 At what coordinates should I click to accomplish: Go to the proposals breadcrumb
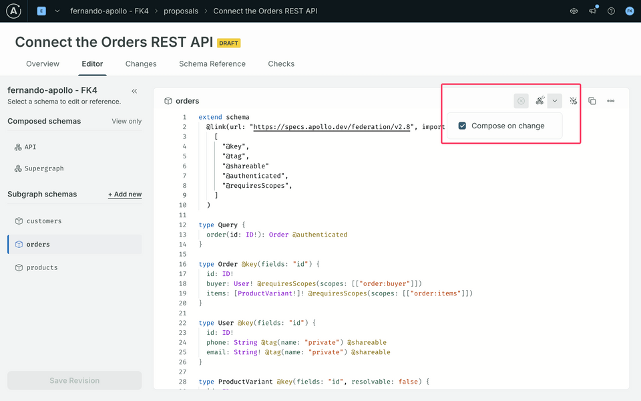pyautogui.click(x=181, y=11)
